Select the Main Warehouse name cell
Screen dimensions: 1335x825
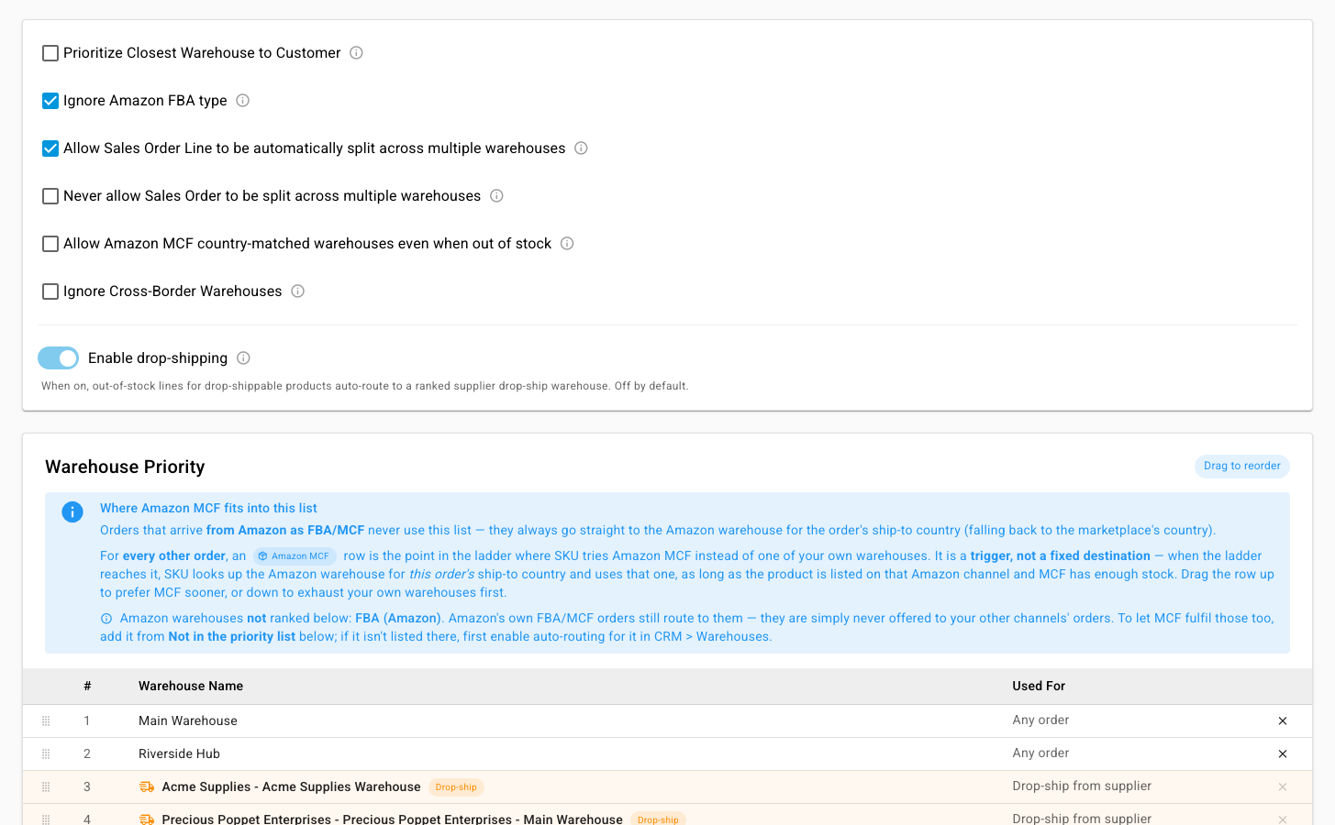(x=188, y=721)
